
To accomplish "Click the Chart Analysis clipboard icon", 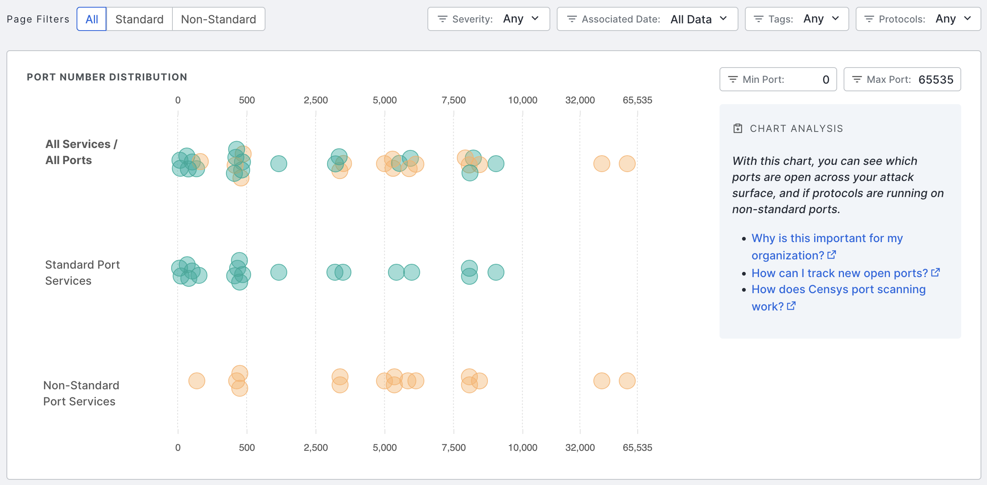I will (x=738, y=128).
